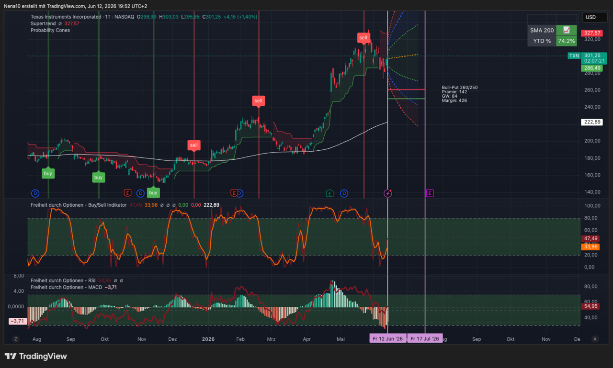The image size is (613, 368).
Task: Click the green earnings E icon near April
Action: click(x=329, y=193)
